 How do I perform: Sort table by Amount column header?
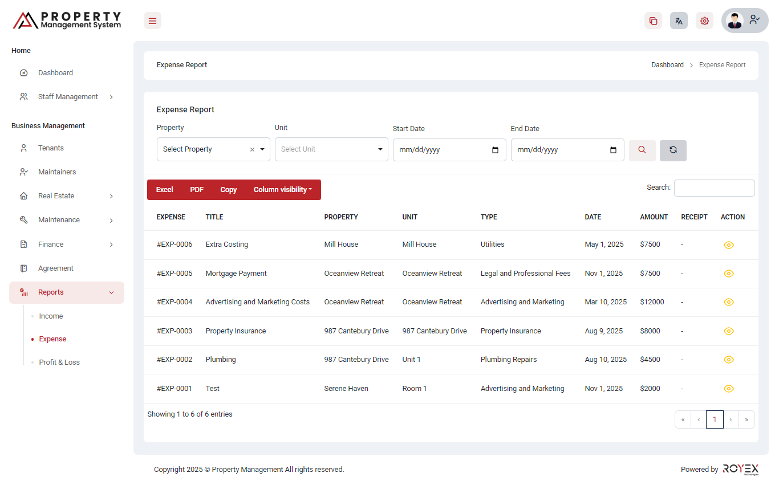coord(654,217)
